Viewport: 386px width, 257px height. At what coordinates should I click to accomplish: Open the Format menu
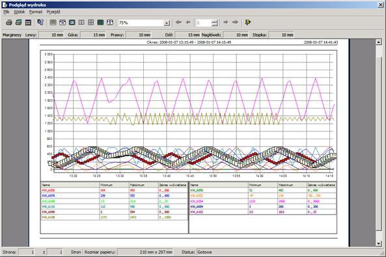[36, 12]
